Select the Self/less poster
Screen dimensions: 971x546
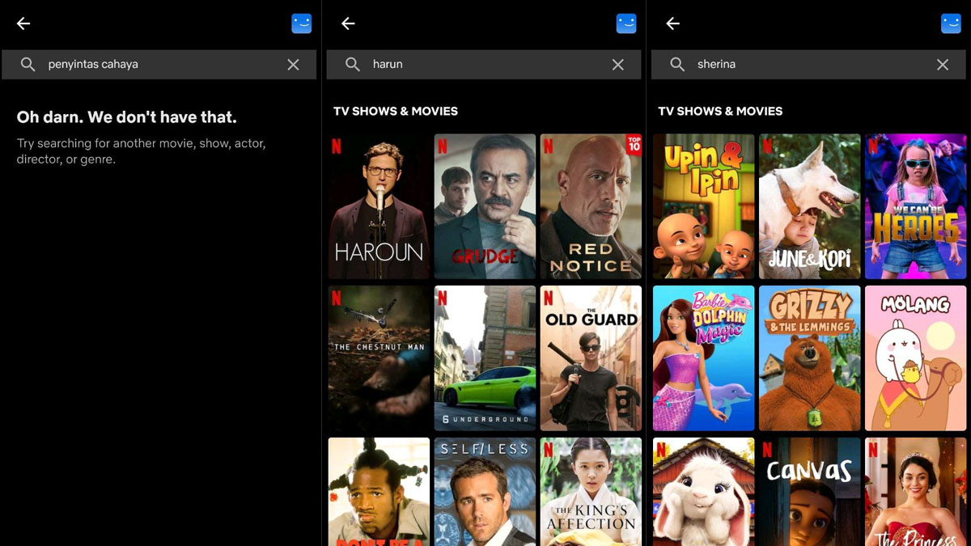pos(485,492)
